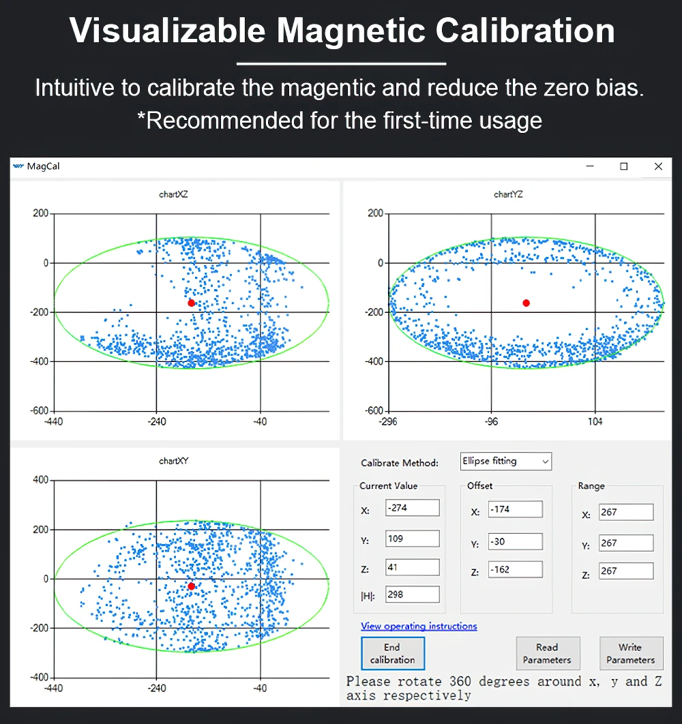Click the Current Value X field

pyautogui.click(x=412, y=508)
